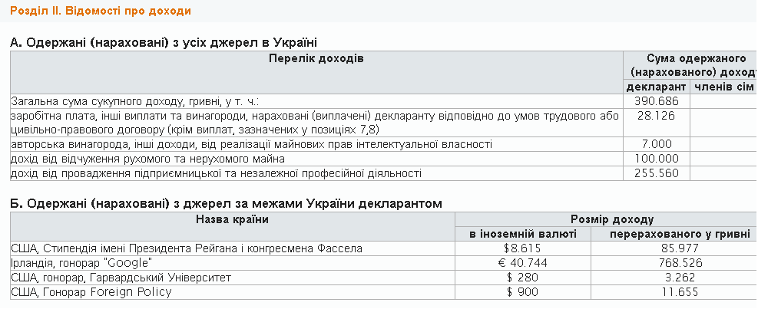Viewport: 758px width, 309px height.
Task: Select the 'Перелік доходів' column header
Action: coord(316,59)
